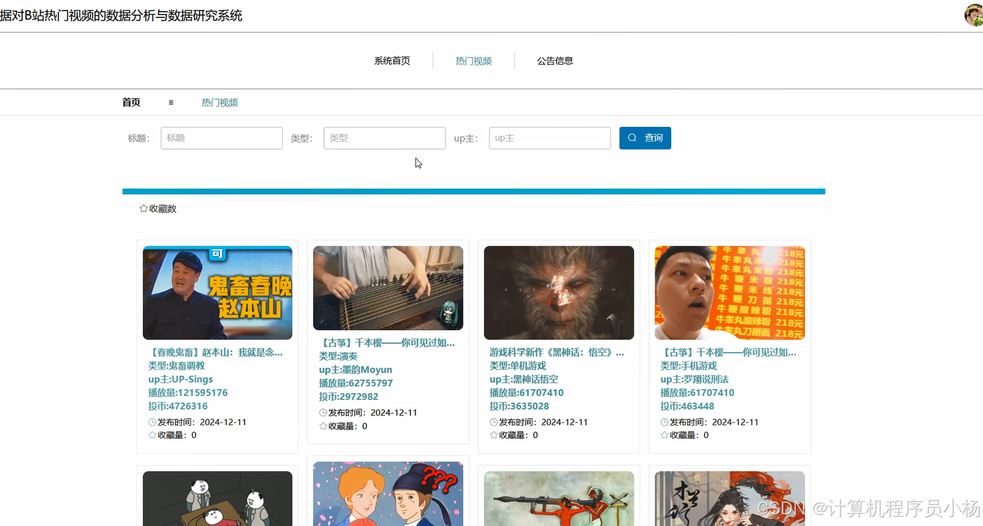
Task: Click clock icon on 黑神话悟空 card
Action: point(494,422)
